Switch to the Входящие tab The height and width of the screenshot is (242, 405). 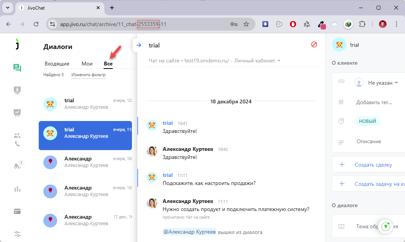[x=57, y=64]
